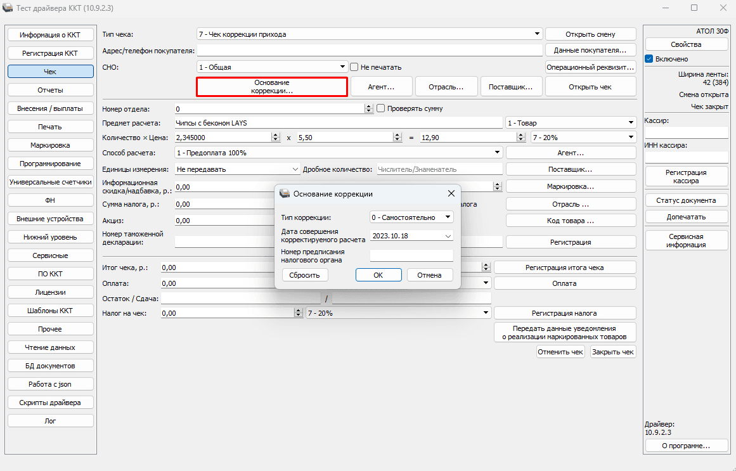Open the Отчеты section in sidebar

coord(50,90)
